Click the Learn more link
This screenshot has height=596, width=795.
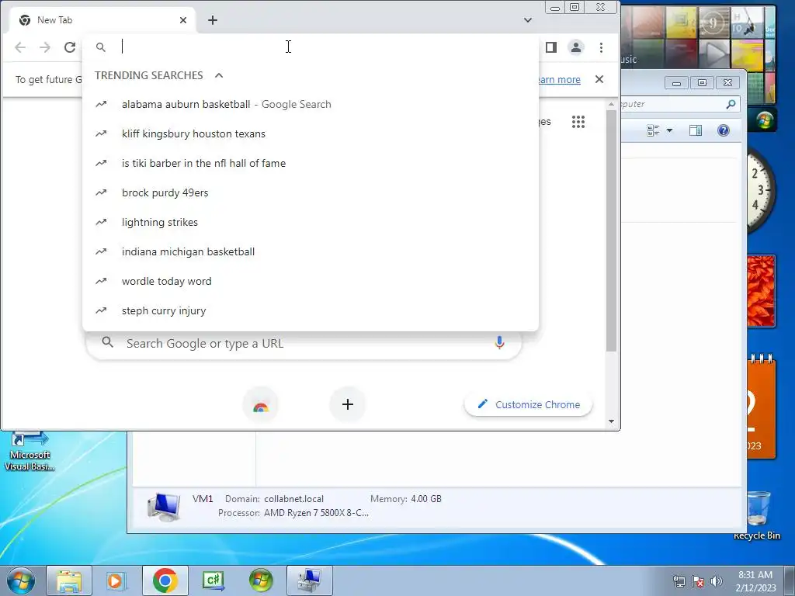tap(558, 80)
